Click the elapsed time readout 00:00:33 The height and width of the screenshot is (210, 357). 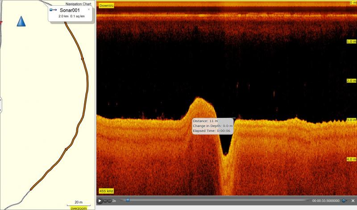[326, 201]
